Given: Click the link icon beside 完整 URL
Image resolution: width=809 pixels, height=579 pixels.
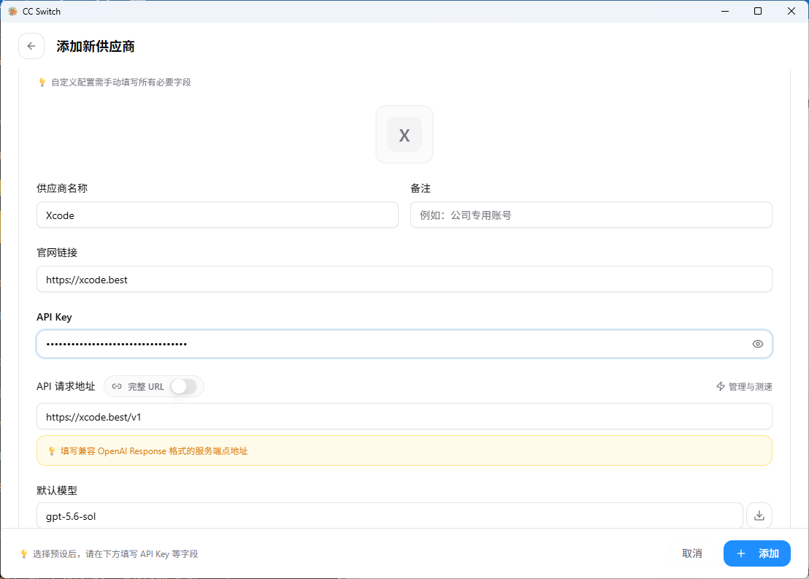Looking at the screenshot, I should [x=117, y=386].
